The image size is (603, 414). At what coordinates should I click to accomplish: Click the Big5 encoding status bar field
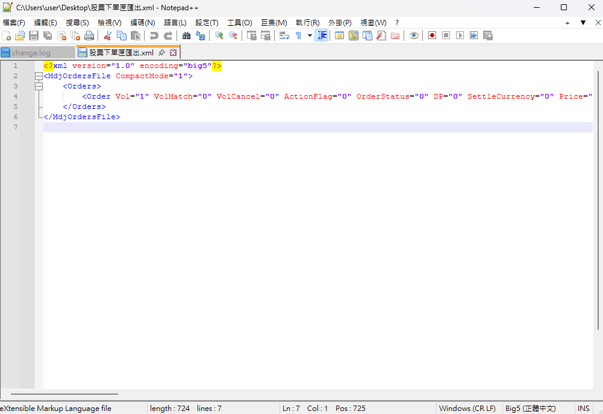point(530,408)
